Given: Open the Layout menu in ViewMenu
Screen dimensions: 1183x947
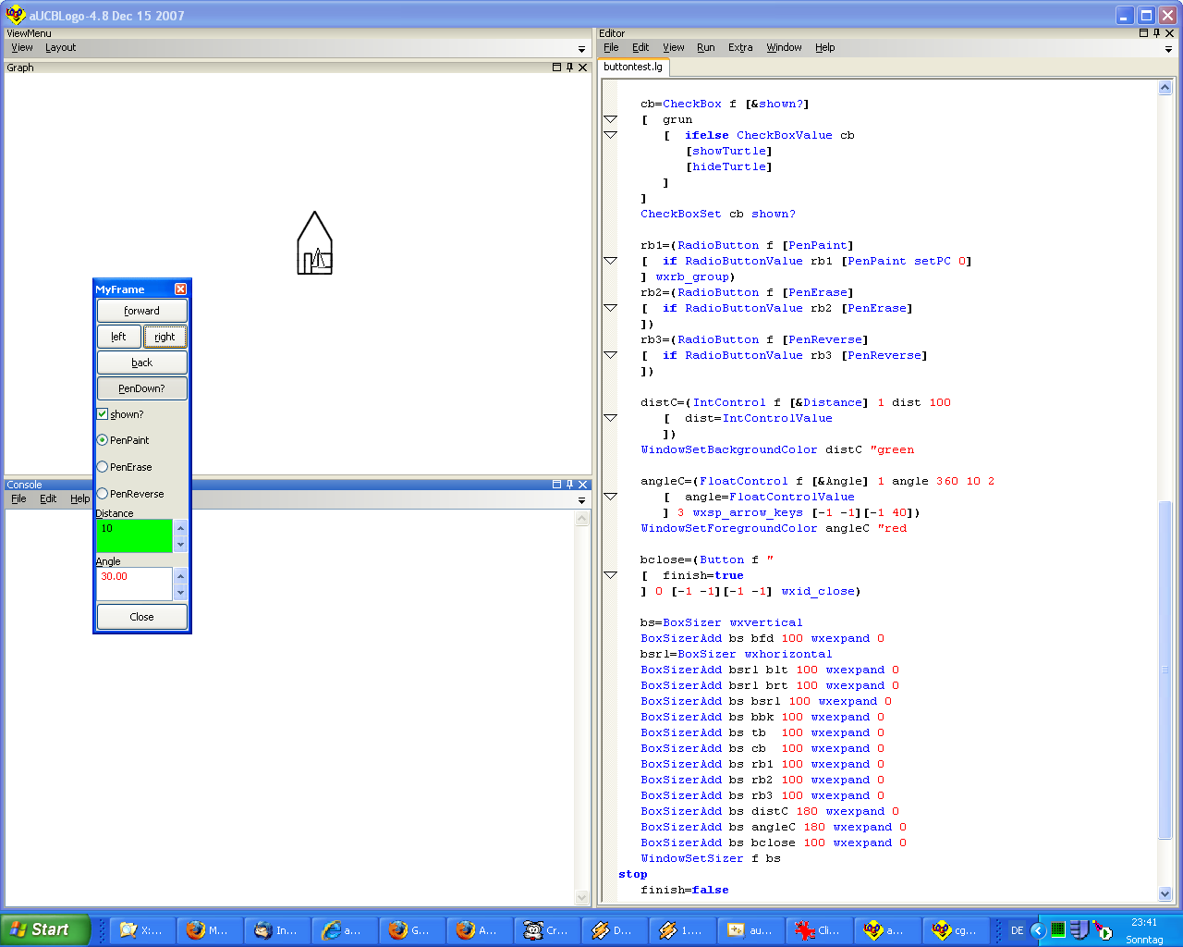Looking at the screenshot, I should [x=61, y=47].
